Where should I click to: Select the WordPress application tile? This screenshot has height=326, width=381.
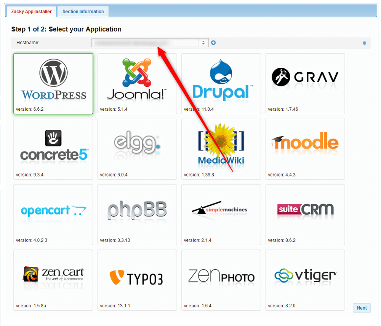(x=53, y=84)
